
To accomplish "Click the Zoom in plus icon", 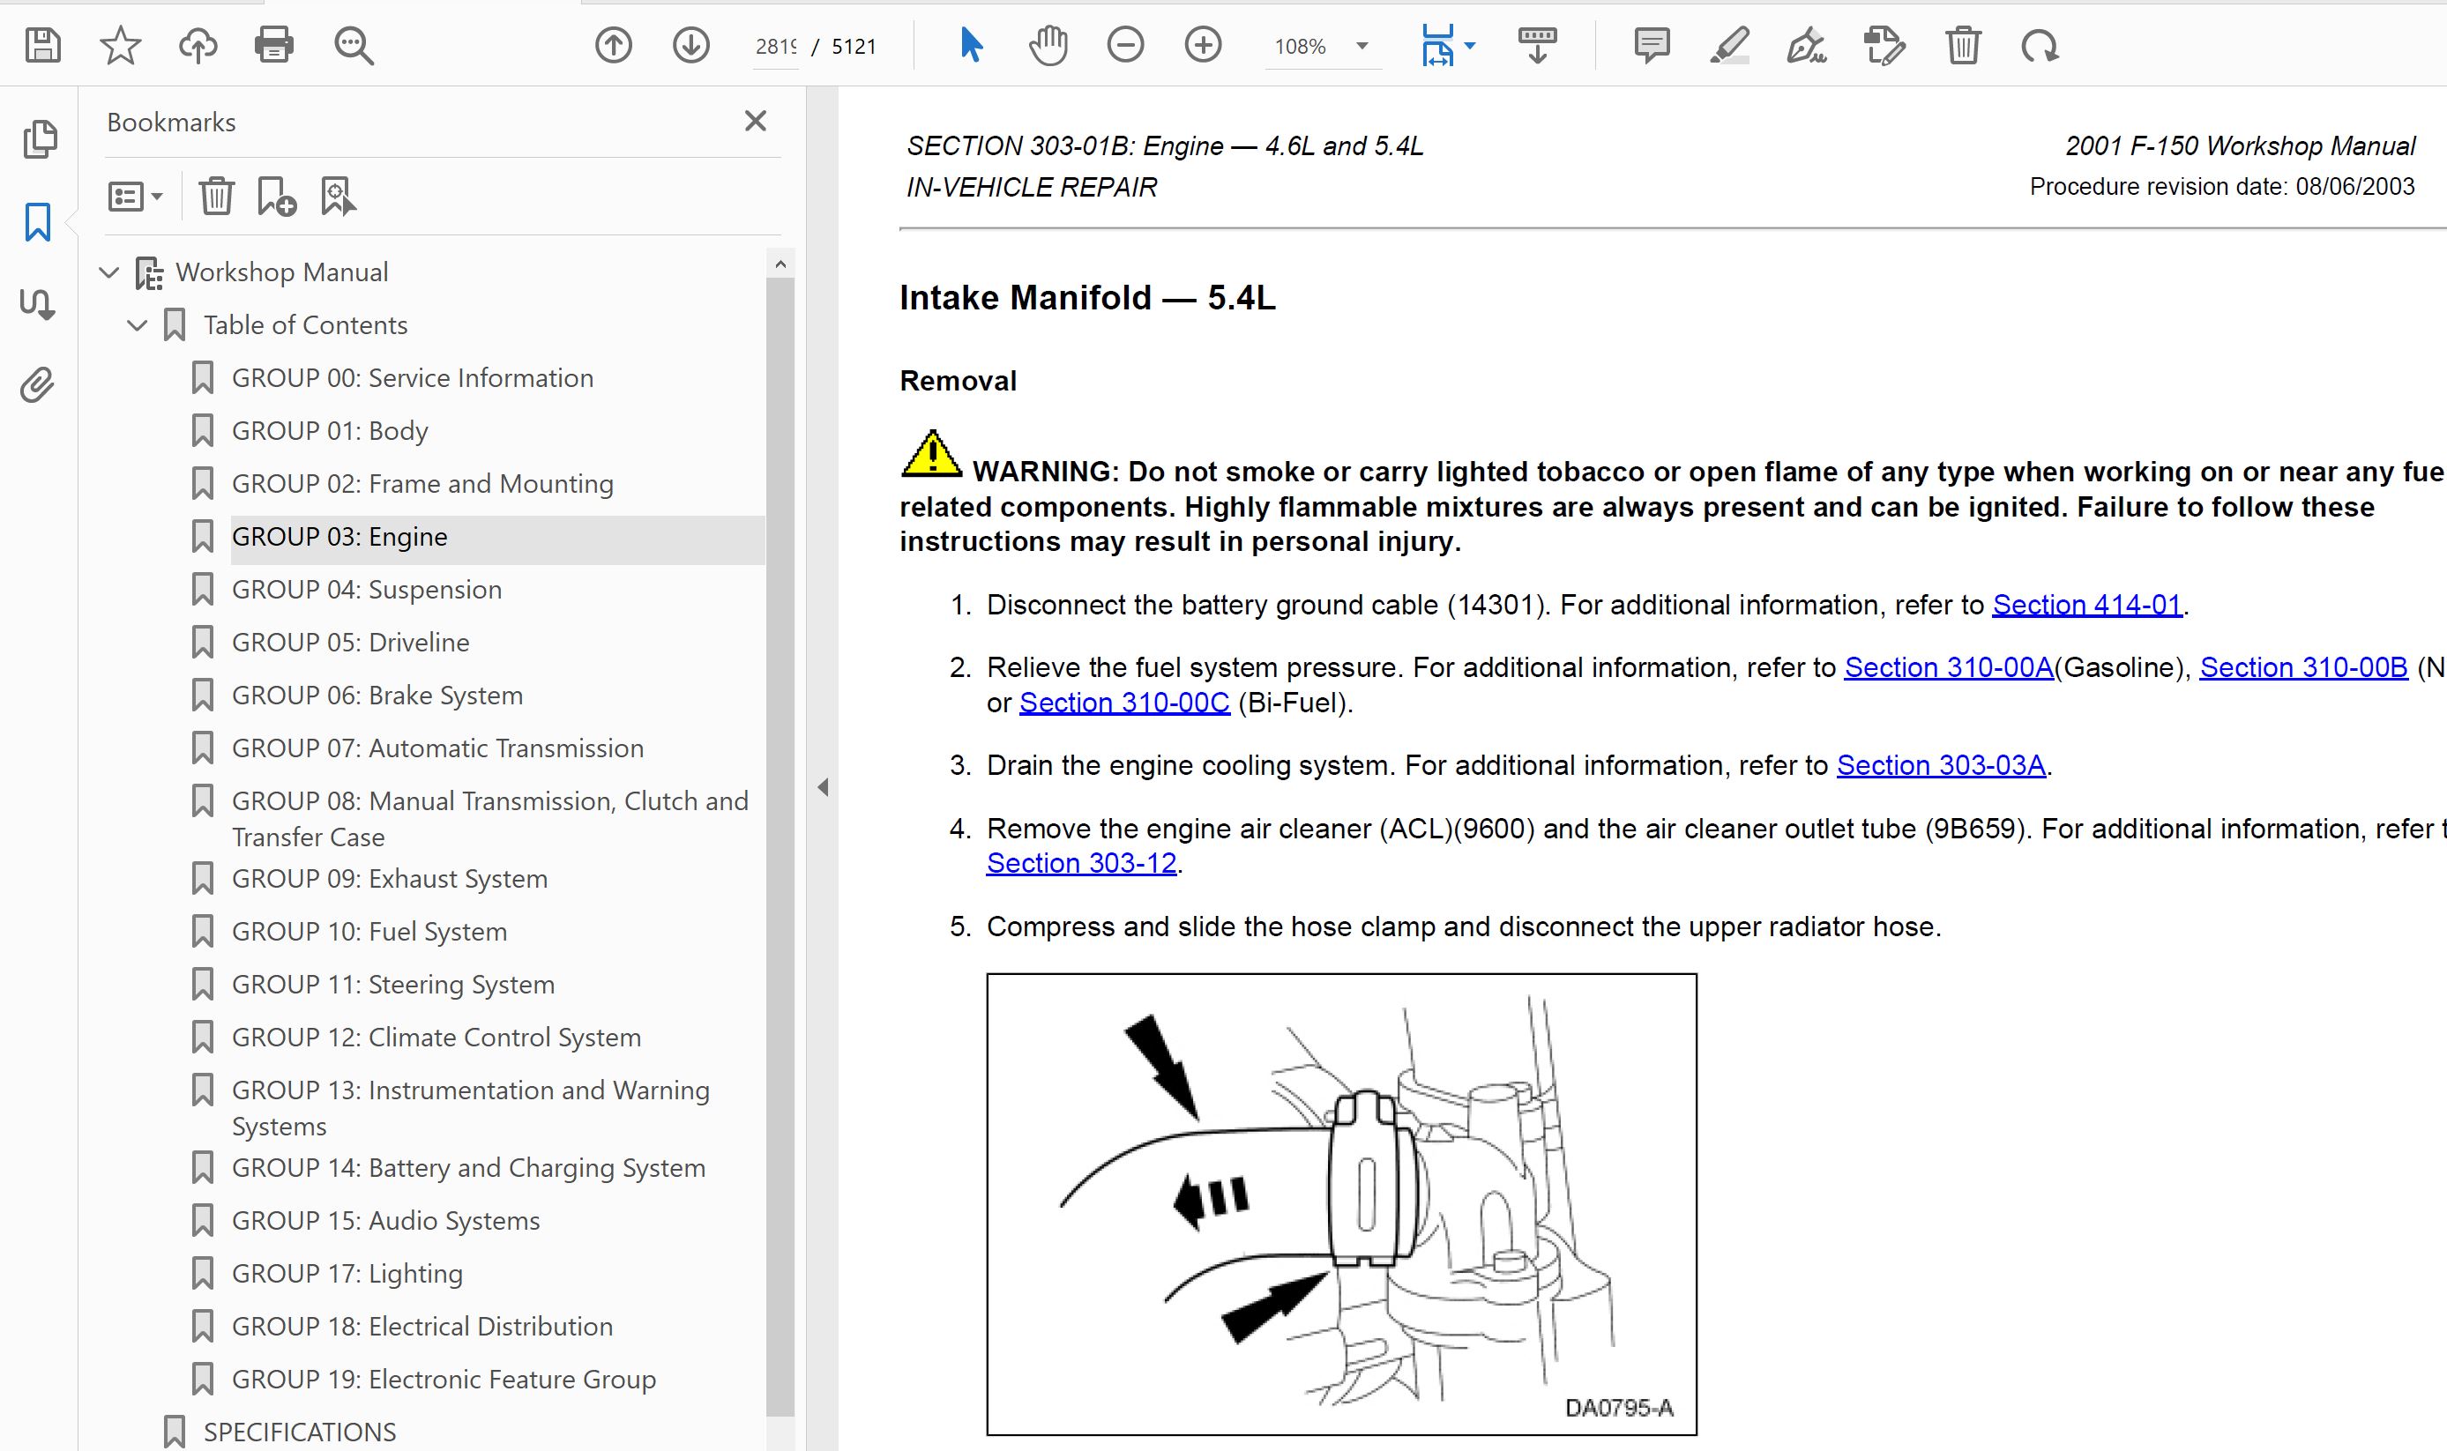I will click(1203, 45).
